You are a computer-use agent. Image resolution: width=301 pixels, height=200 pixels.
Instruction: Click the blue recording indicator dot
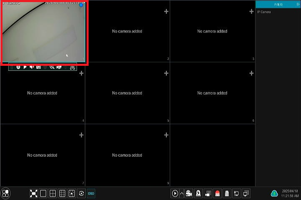coord(81,5)
